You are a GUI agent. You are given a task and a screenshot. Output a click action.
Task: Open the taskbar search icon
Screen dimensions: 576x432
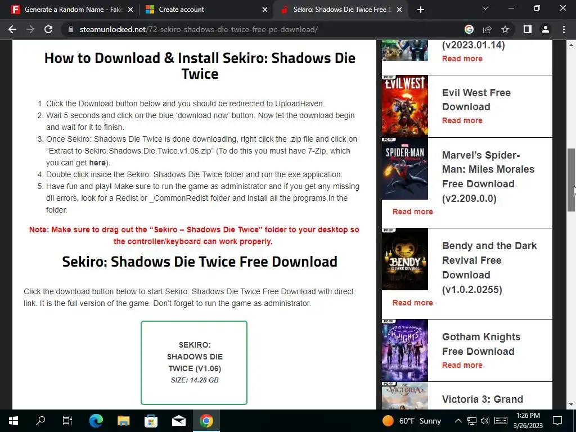[40, 421]
